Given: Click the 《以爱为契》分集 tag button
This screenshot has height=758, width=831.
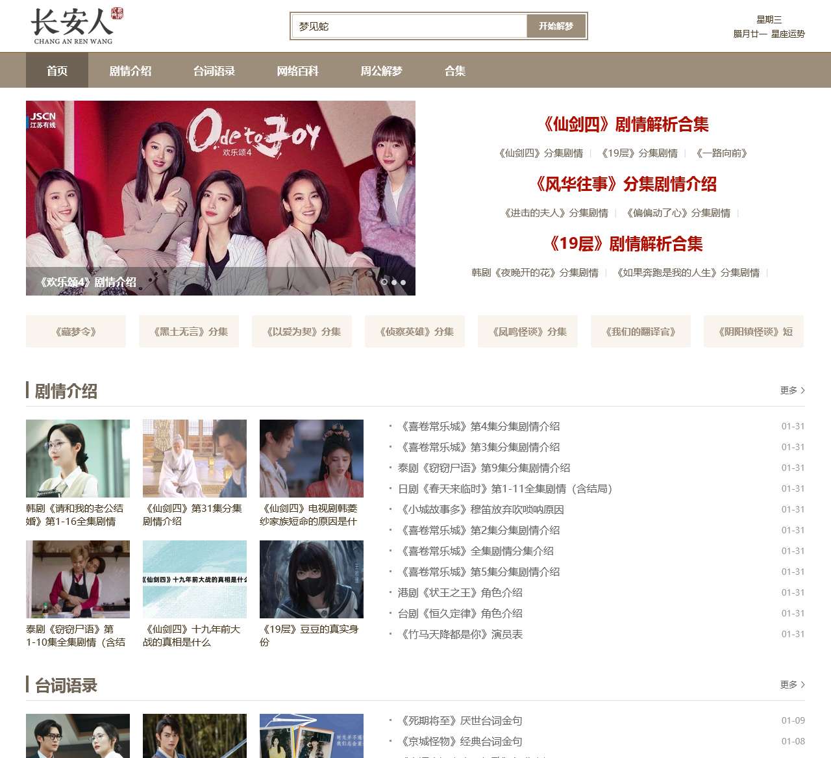Looking at the screenshot, I should pos(302,331).
